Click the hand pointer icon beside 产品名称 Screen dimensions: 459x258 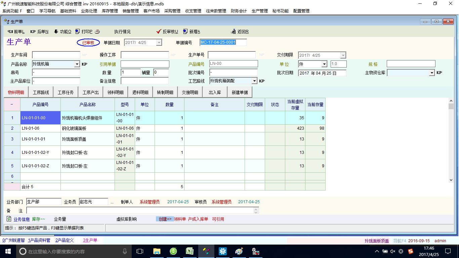click(84, 64)
